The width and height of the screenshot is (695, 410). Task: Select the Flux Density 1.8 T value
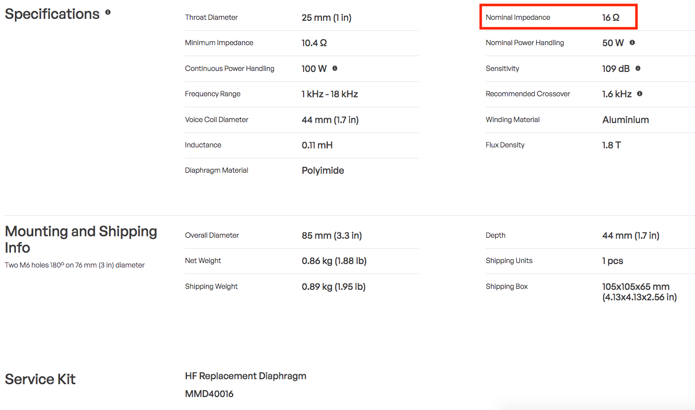612,145
